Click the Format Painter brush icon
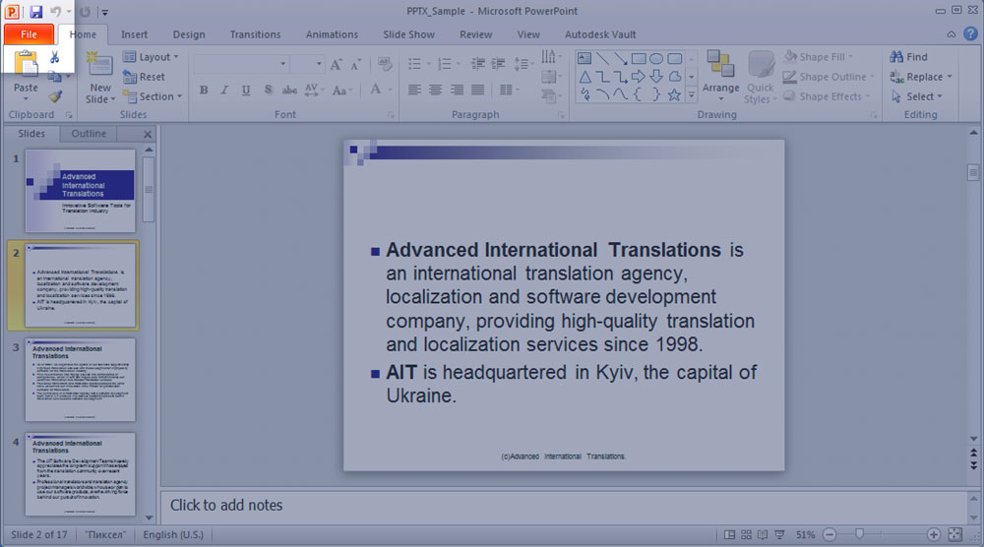The height and width of the screenshot is (547, 984). pyautogui.click(x=55, y=96)
